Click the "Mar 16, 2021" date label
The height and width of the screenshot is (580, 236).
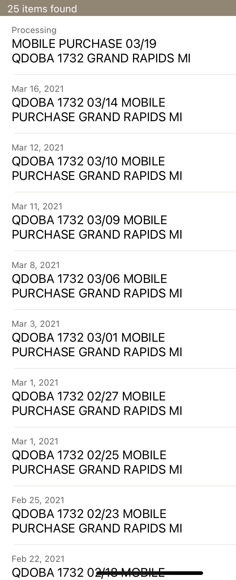point(38,89)
